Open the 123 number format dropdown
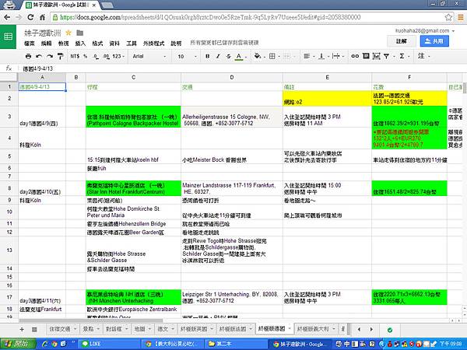 click(118, 56)
